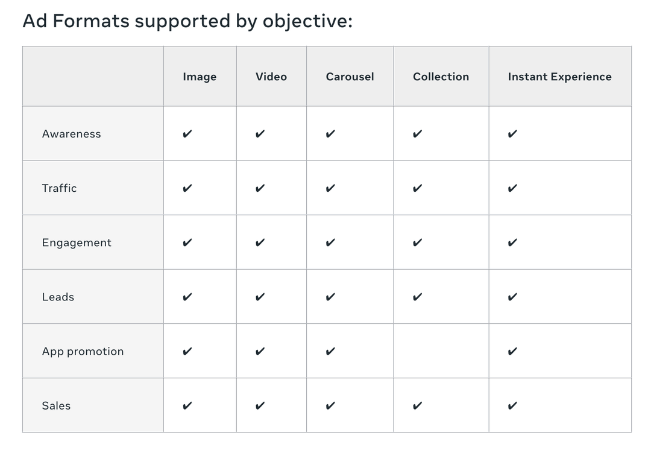Click the Leads Collection checkmark

(x=417, y=297)
